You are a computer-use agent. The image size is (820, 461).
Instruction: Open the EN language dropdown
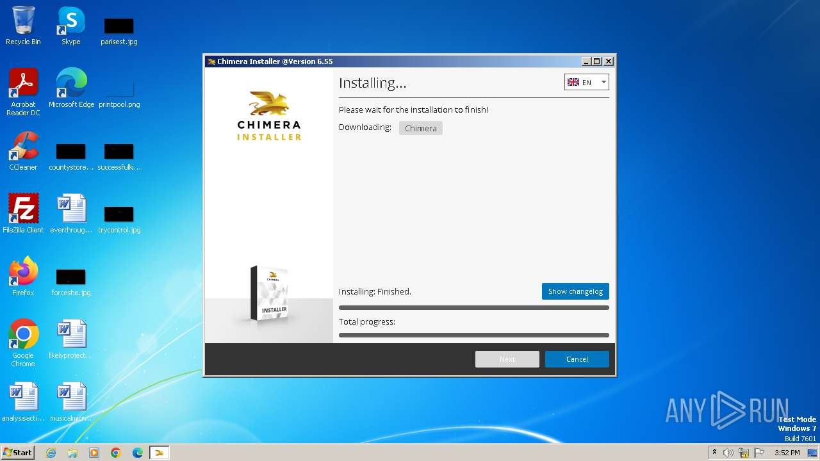tap(586, 83)
